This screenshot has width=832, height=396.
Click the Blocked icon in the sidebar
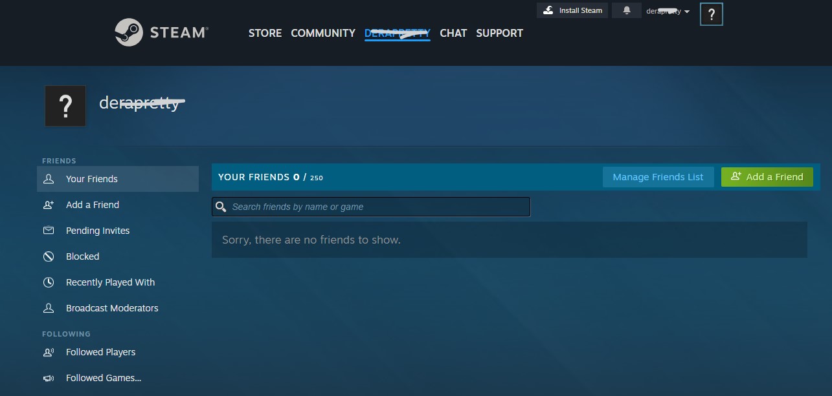tap(49, 256)
